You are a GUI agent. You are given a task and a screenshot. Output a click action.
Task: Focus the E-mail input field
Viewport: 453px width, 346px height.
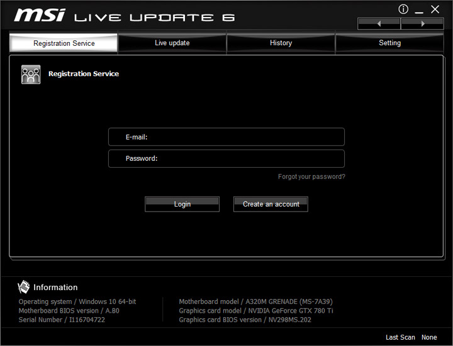pos(226,137)
